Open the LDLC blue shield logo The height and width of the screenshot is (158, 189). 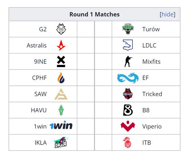pos(128,45)
